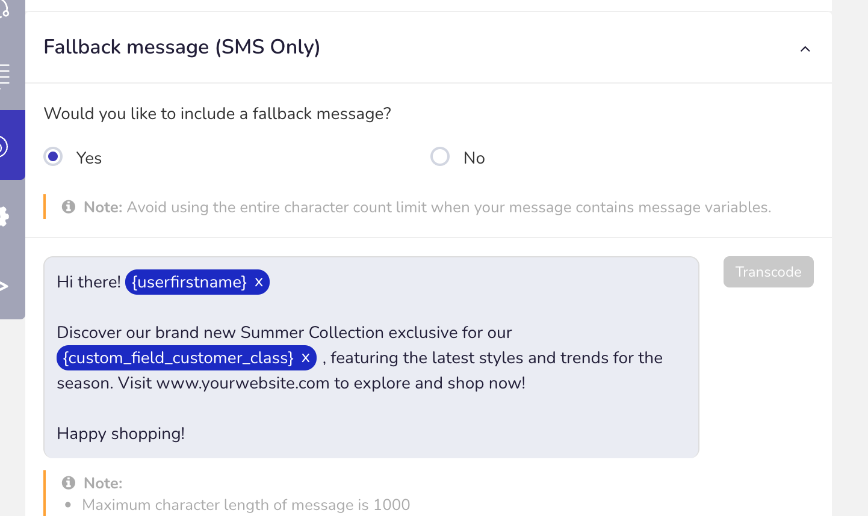Click the {custom_field_customer_class} variable chip
Screen dimensions: 868x516
coord(178,358)
